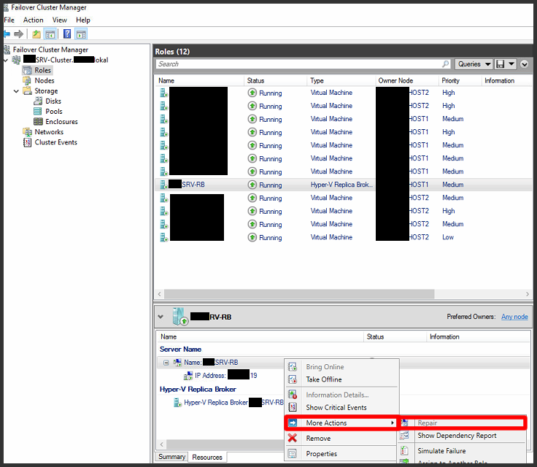Click the Simulate Failure icon
Screen dimensions: 537x467
click(x=404, y=451)
